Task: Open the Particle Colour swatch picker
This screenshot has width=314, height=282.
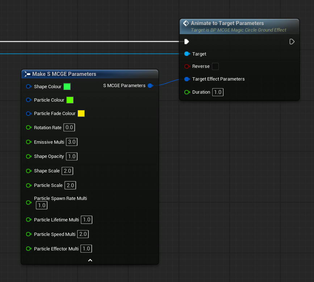Action: [70, 100]
